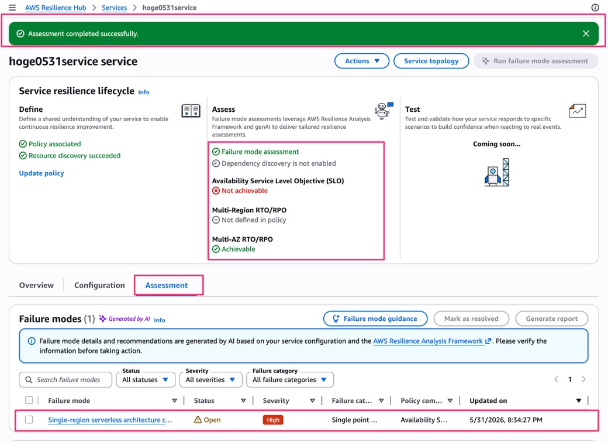
Task: Click the 'Single point ...' failure category cell
Action: point(354,420)
